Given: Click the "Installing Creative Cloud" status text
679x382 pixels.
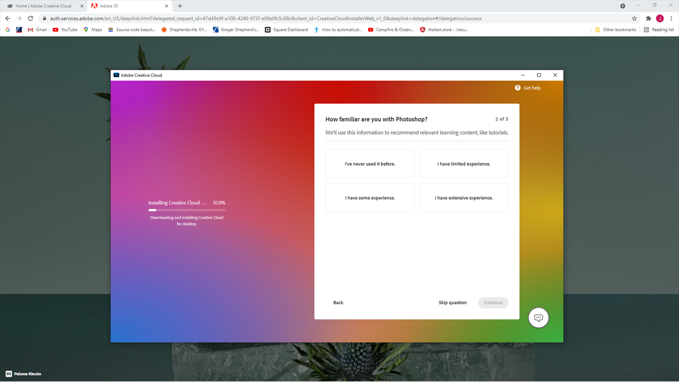Looking at the screenshot, I should point(178,203).
